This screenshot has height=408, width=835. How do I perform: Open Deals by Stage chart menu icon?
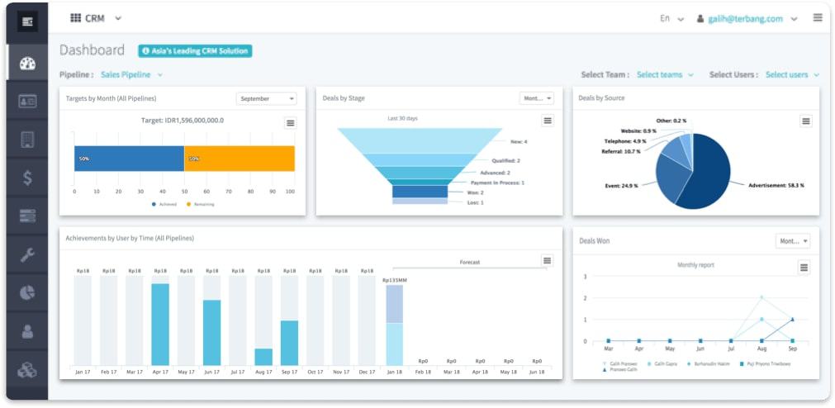(x=548, y=121)
